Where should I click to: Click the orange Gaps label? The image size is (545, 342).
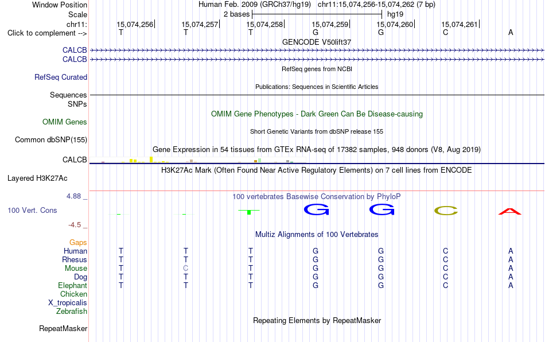78,243
